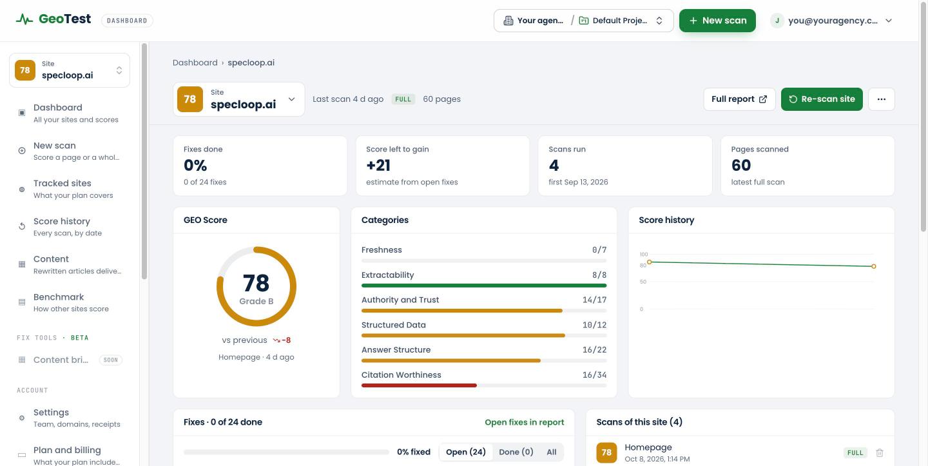Click the Freshness 0/7 category row

[484, 255]
